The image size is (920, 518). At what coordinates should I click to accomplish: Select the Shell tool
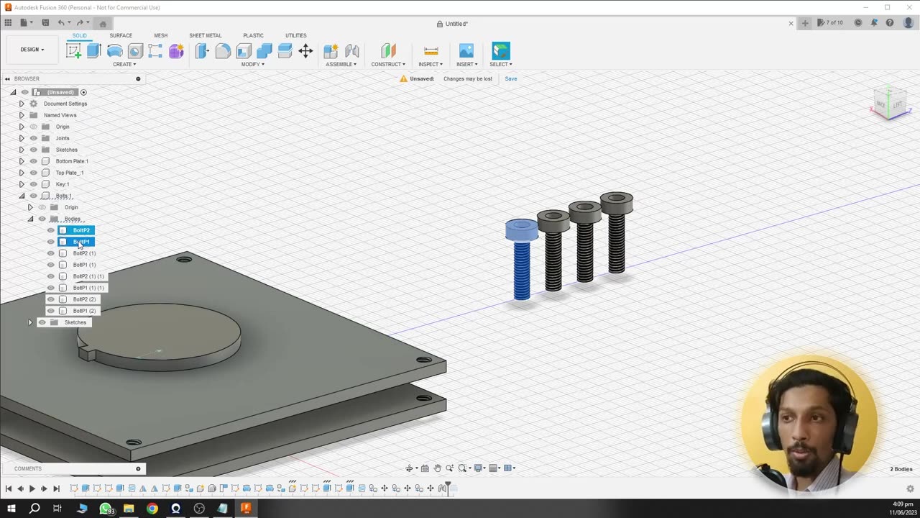244,50
